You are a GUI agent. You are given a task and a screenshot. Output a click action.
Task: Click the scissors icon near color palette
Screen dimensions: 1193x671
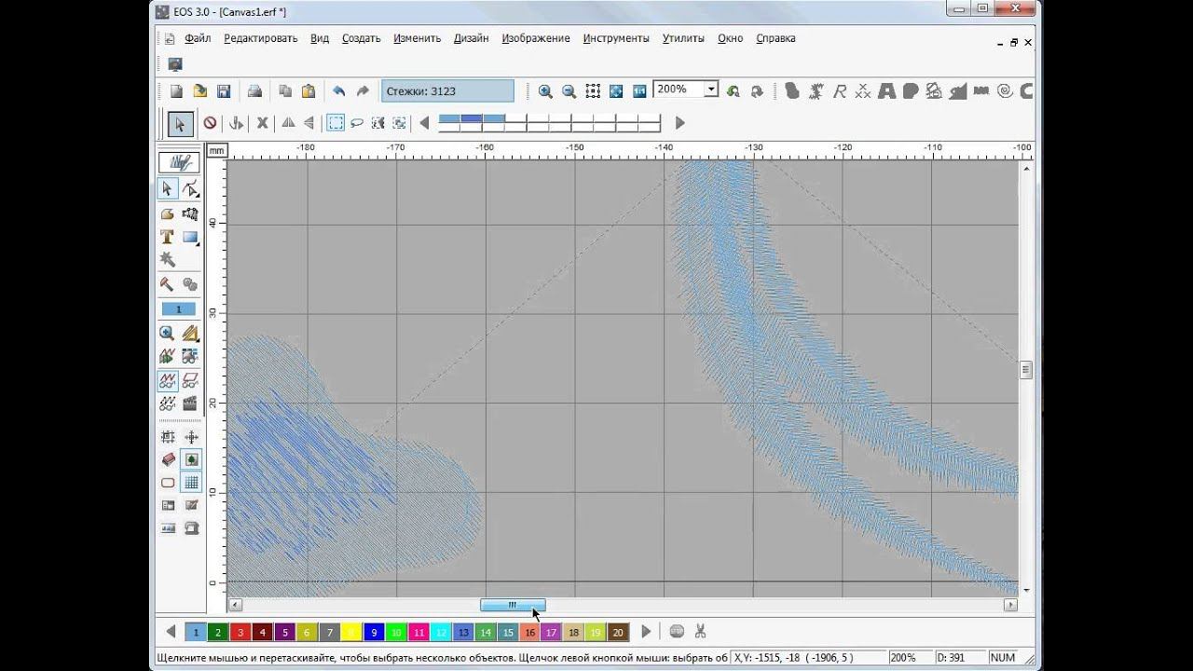point(700,632)
